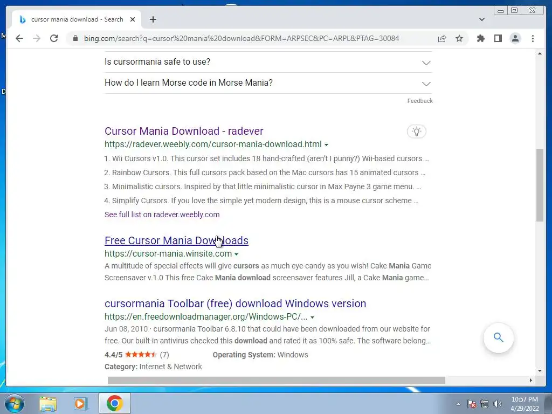
Task: Click the forward navigation arrow
Action: 37,38
